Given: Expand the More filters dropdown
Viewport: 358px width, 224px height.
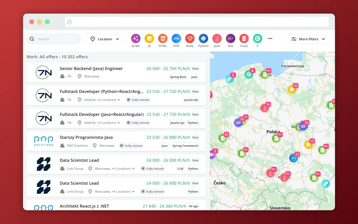Looking at the screenshot, I should click(x=308, y=39).
